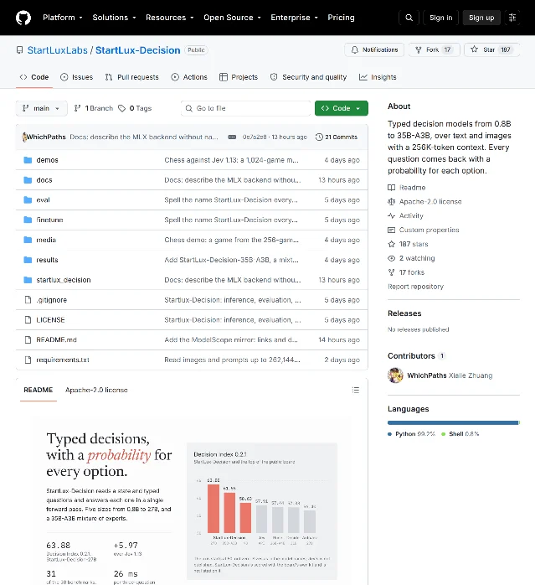535x585 pixels.
Task: Open the Pricing link
Action: [341, 18]
